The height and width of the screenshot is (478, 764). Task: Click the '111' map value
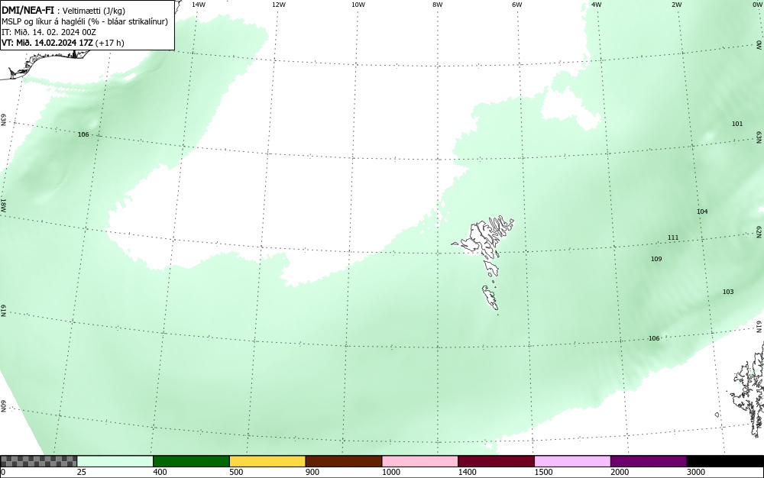[x=673, y=237]
